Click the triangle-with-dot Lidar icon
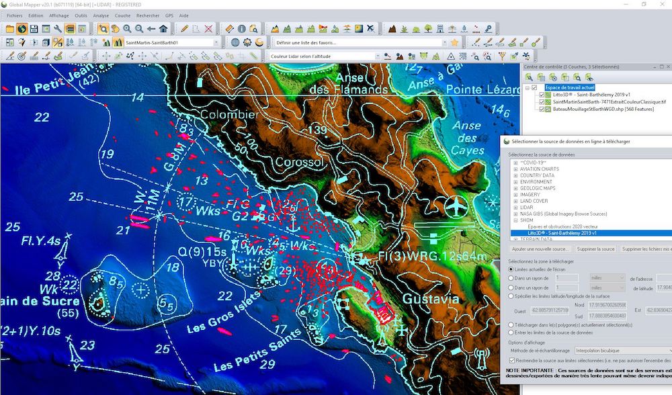The height and width of the screenshot is (395, 672). pyautogui.click(x=451, y=56)
